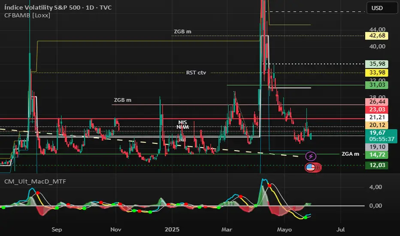
Task: Select the CFBAMB [Loxx] indicator label
Action: pos(27,15)
